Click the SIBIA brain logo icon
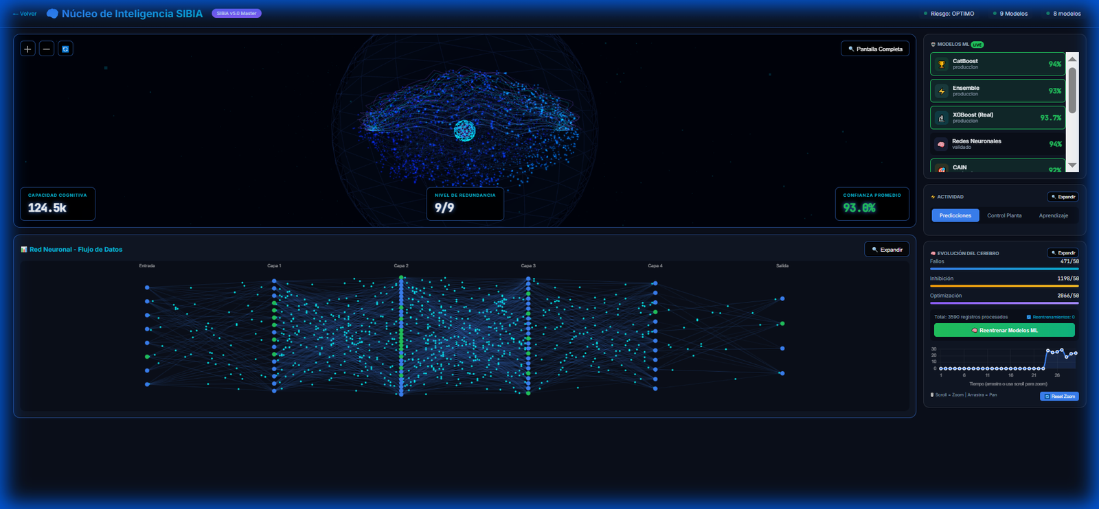1099x509 pixels. pos(52,14)
